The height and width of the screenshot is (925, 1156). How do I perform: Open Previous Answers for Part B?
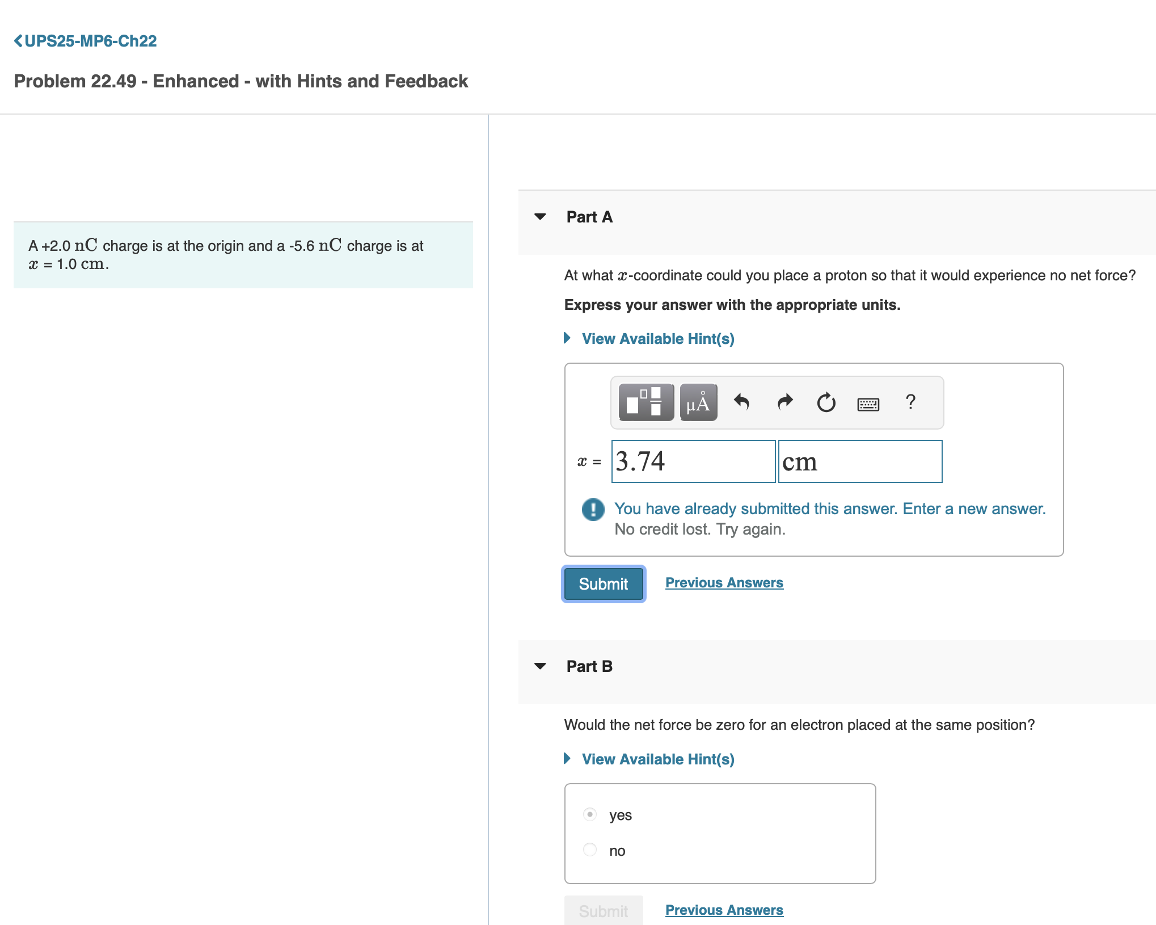pos(724,910)
